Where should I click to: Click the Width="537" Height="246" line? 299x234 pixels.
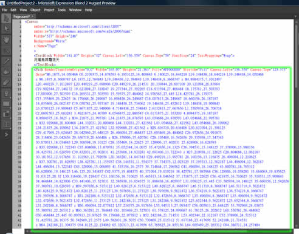click(55, 36)
